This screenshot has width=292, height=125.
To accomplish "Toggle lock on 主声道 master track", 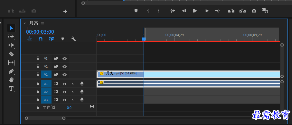I will click(38, 107).
